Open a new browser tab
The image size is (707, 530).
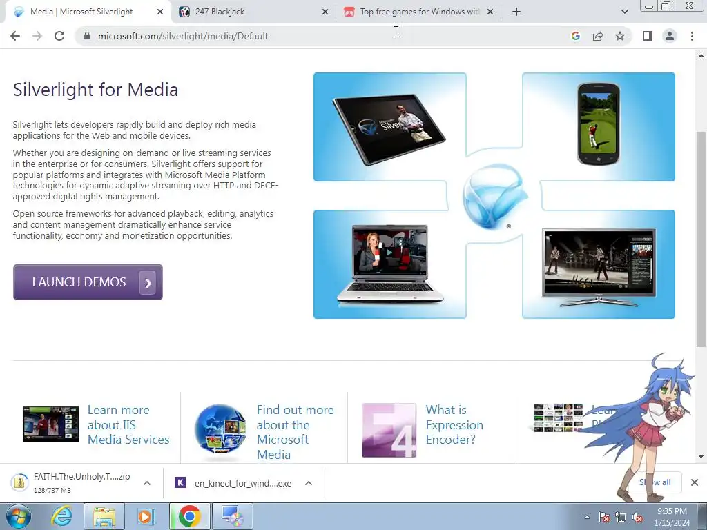516,12
